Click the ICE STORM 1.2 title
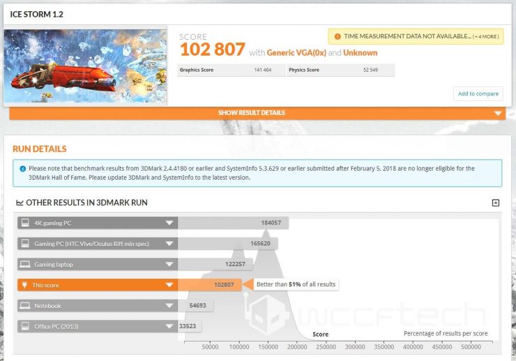Image resolution: width=516 pixels, height=361 pixels. 36,15
